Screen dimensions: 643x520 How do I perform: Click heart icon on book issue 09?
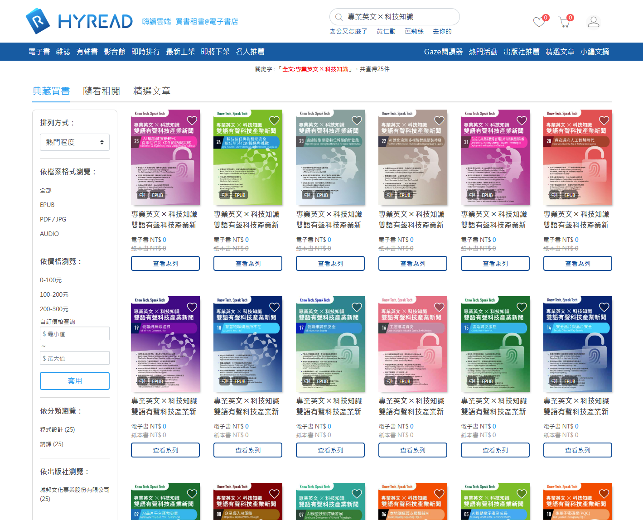pos(192,494)
